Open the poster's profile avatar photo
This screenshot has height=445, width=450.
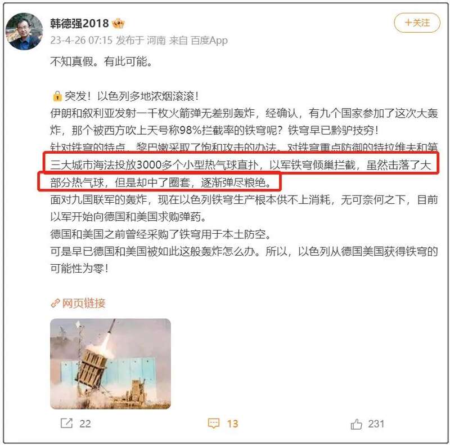click(24, 32)
